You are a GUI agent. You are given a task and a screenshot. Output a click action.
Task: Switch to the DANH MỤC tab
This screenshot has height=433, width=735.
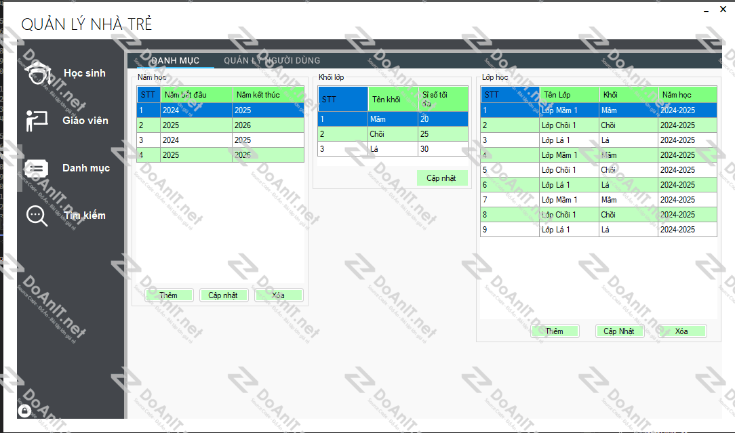click(x=176, y=60)
